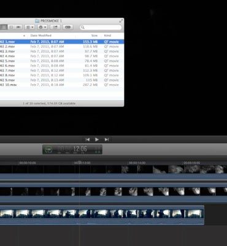Switch Finder to cover flow view
The height and width of the screenshot is (246, 227).
click(18, 27)
